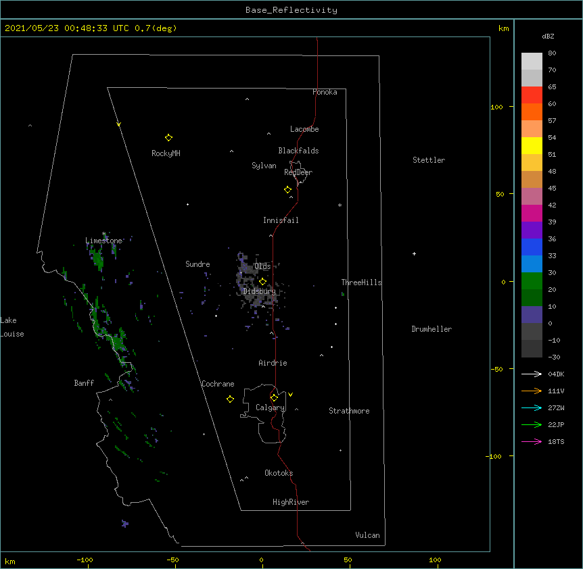The width and height of the screenshot is (583, 569).
Task: Click the HighRiver label
Action: coord(291,502)
